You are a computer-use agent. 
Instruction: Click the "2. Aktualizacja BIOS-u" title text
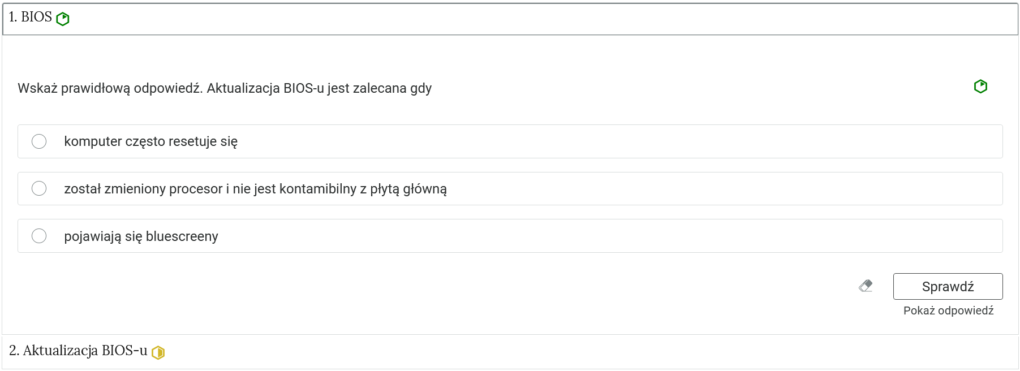[79, 351]
